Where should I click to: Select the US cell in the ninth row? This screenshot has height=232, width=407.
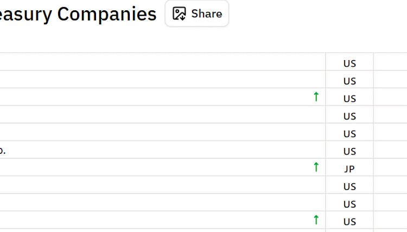coord(349,204)
